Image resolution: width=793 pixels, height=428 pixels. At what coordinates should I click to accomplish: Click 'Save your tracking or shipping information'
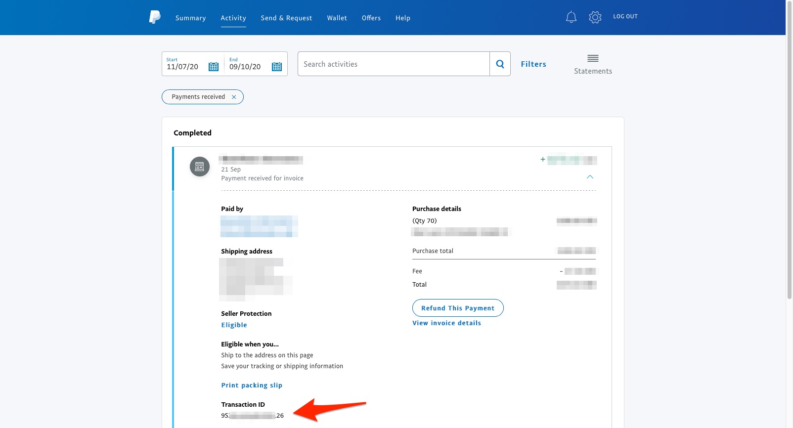[282, 366]
